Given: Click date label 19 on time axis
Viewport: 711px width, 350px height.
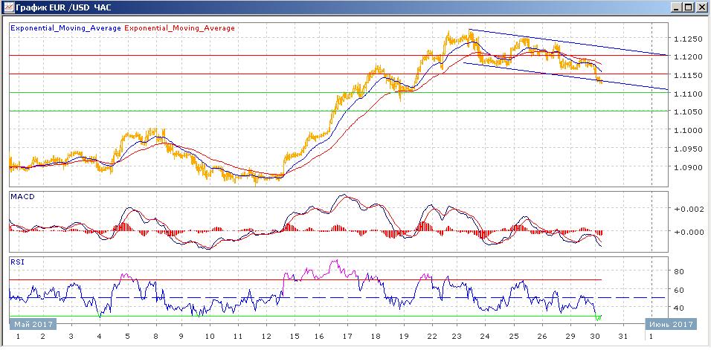Looking at the screenshot, I should [x=403, y=337].
